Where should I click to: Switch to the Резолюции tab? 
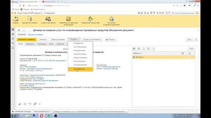tap(42, 44)
